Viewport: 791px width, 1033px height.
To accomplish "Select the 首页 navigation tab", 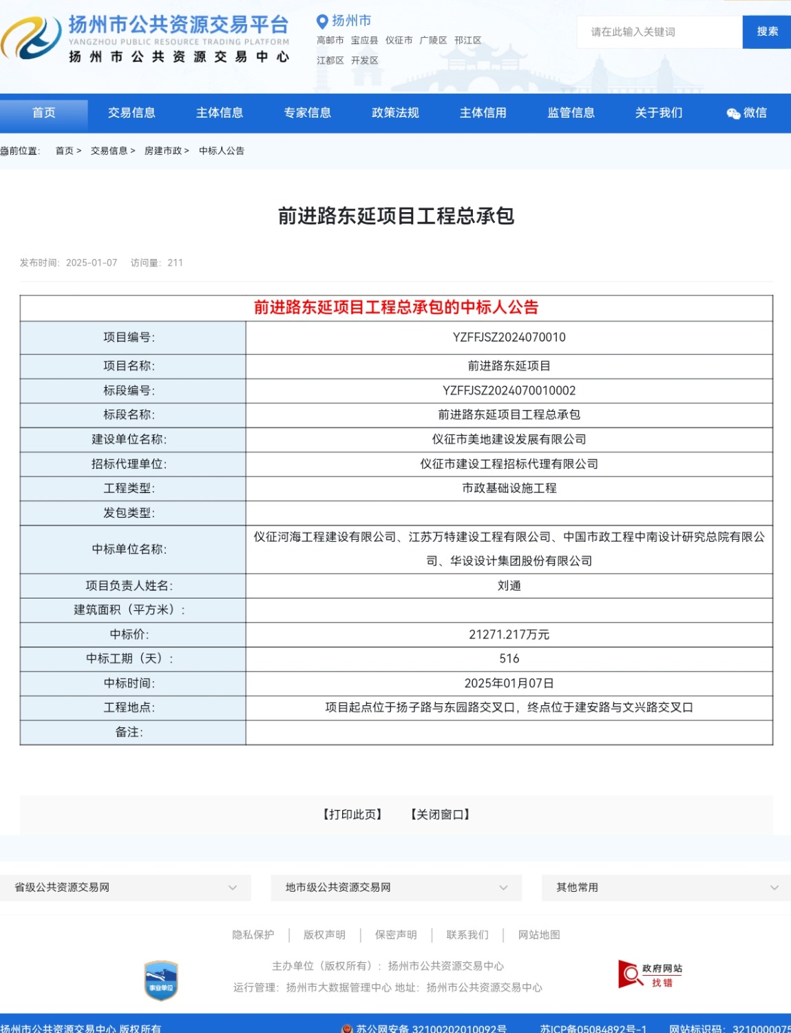I will point(44,113).
